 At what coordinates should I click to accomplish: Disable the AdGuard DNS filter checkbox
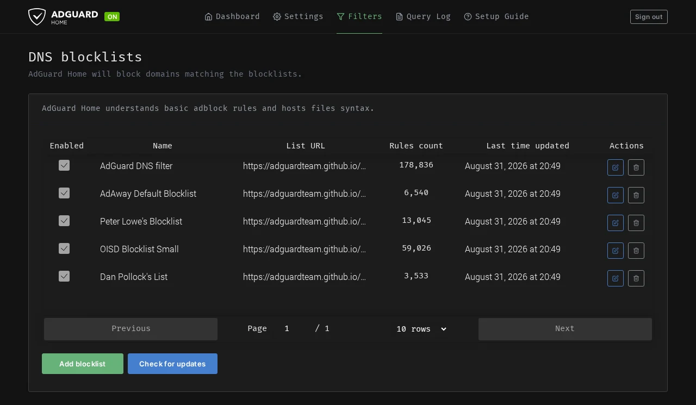click(64, 165)
